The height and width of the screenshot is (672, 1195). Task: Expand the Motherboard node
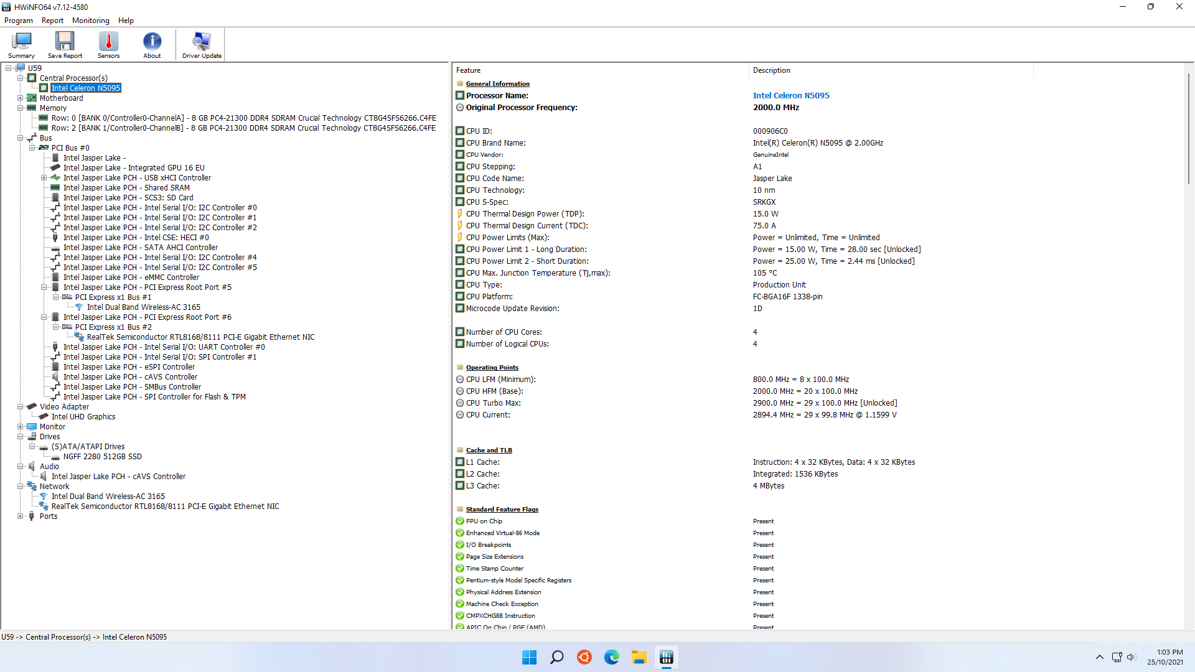pos(20,98)
